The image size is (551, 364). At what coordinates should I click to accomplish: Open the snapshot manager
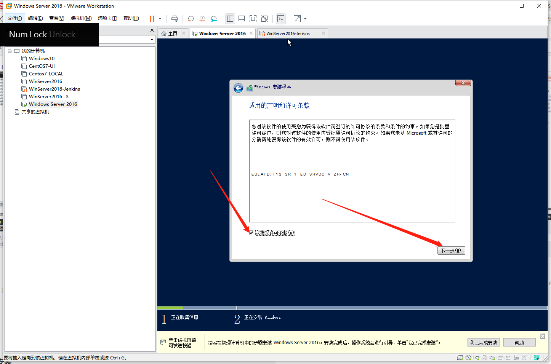click(214, 19)
